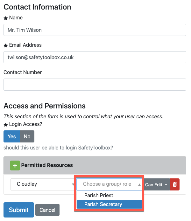Delete the resource row with trash icon
This screenshot has height=221, width=191.
pos(175,184)
